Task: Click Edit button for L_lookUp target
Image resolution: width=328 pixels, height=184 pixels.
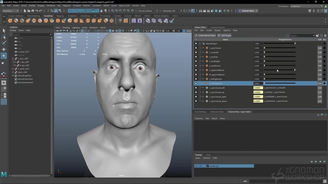Action: click(319, 57)
